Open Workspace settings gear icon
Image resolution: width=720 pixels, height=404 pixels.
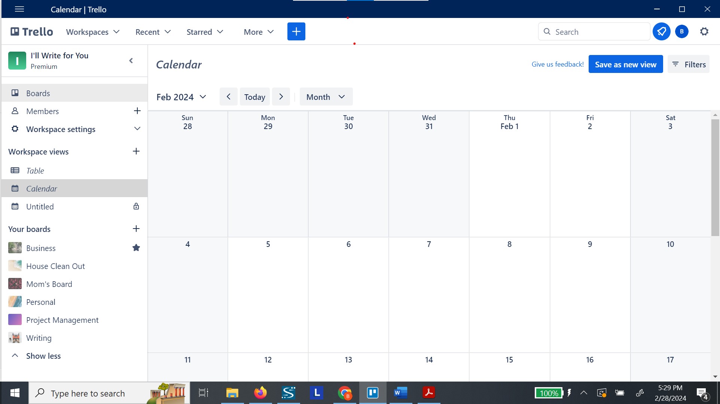point(15,129)
